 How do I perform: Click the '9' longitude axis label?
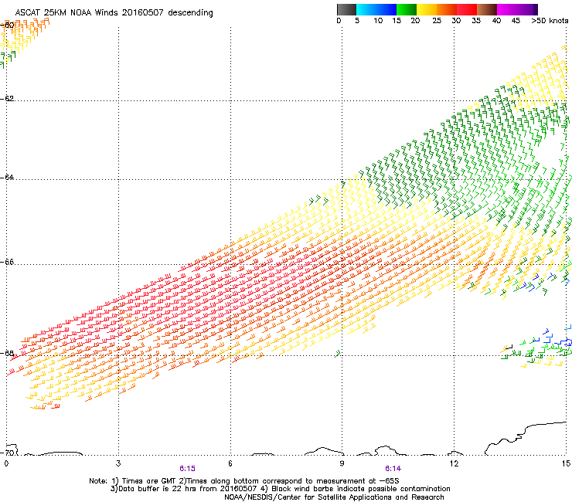[342, 463]
